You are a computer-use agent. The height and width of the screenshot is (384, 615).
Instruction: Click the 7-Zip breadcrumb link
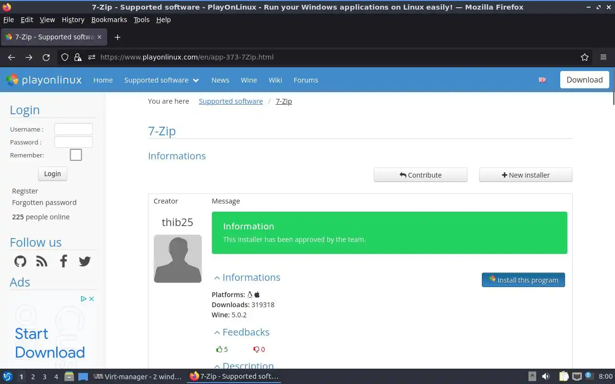click(x=283, y=101)
